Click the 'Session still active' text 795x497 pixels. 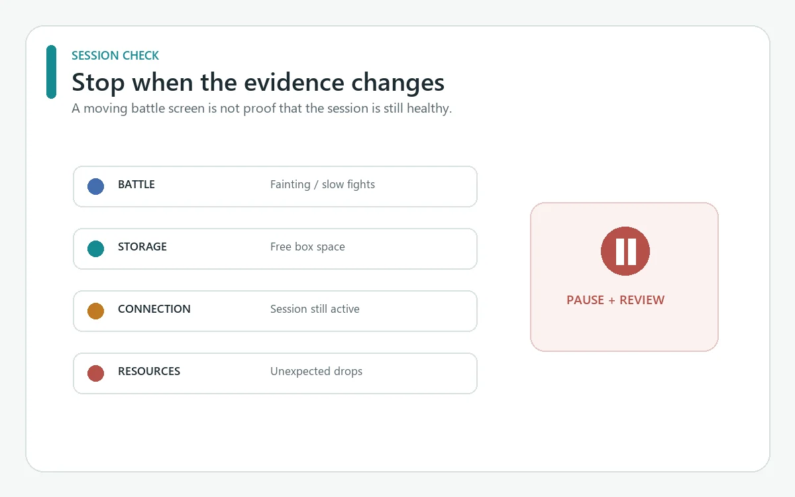tap(315, 309)
